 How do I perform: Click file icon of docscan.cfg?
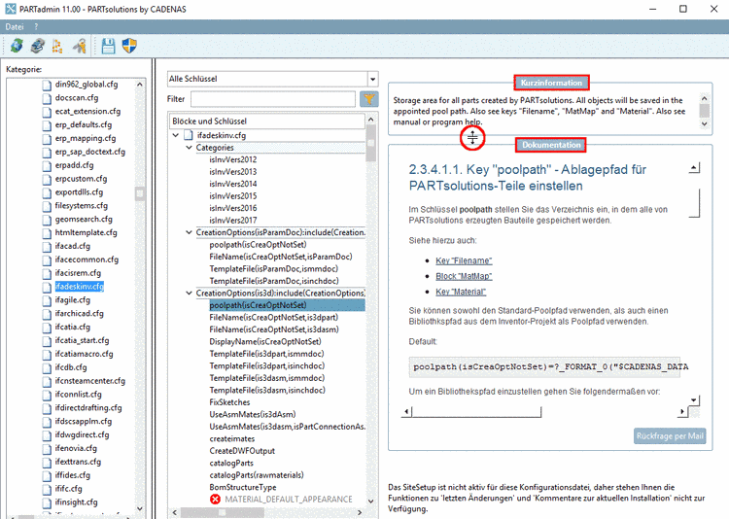click(47, 98)
